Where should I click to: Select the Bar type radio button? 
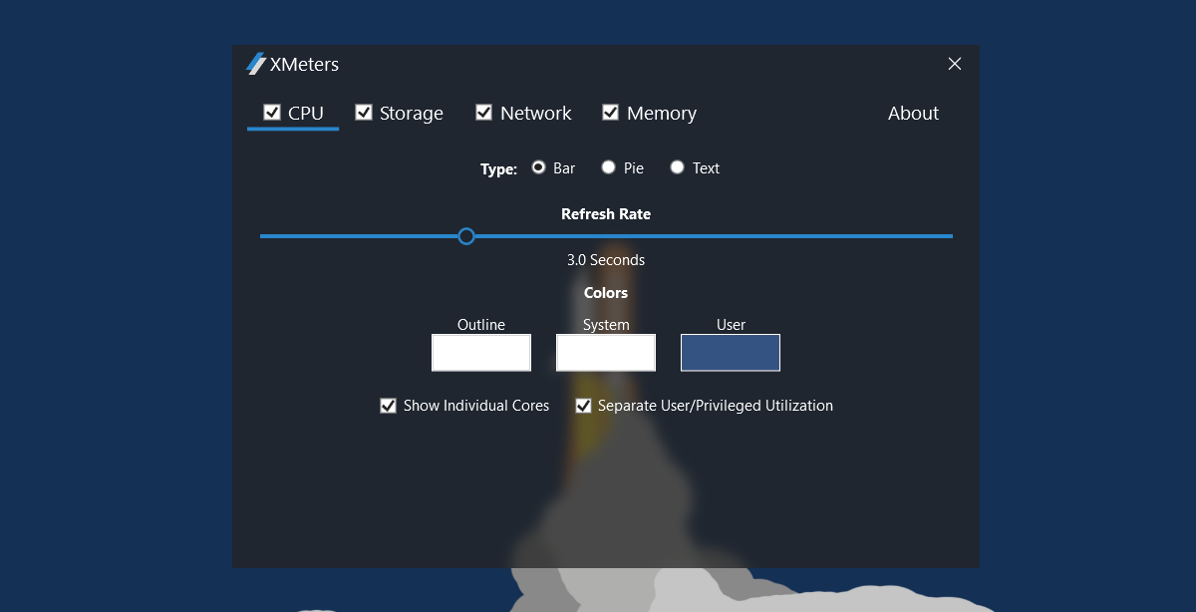point(538,167)
